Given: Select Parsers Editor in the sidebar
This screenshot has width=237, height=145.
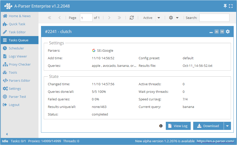Looking at the screenshot, I should click(x=19, y=80).
